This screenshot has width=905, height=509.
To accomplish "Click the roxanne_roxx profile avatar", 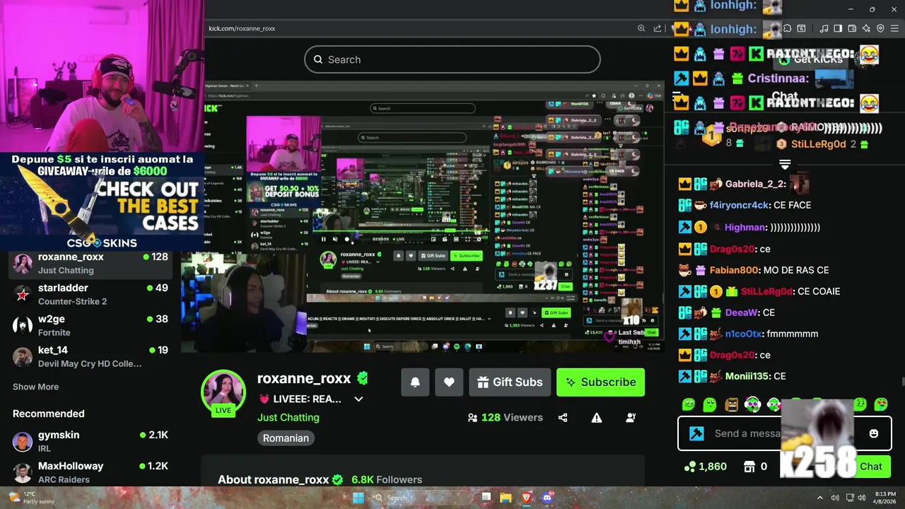I will click(223, 390).
